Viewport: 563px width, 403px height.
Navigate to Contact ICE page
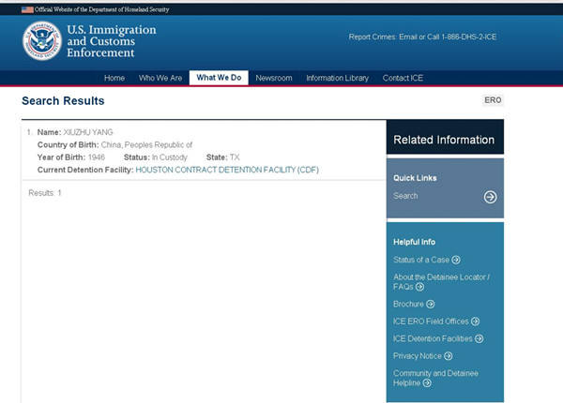[403, 78]
